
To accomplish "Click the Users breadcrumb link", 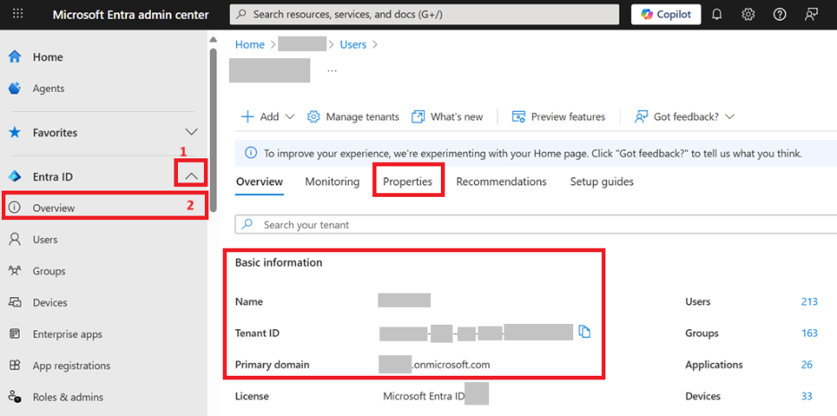I will (x=353, y=45).
